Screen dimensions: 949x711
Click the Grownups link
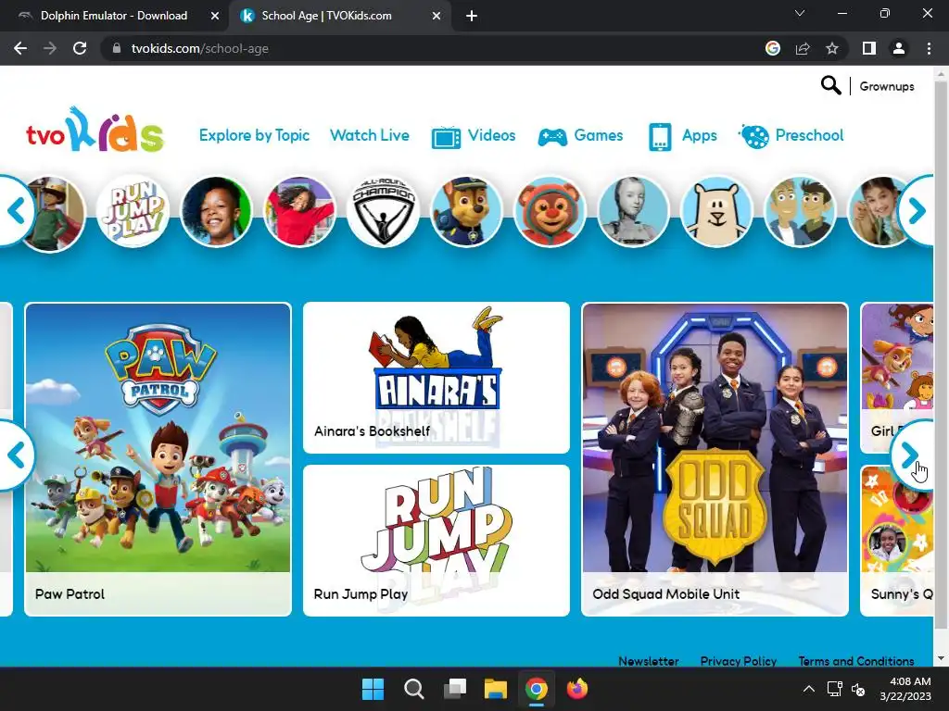887,86
